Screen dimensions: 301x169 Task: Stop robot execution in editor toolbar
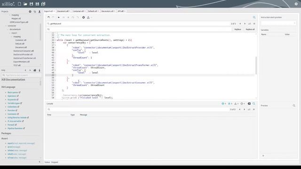point(68,17)
